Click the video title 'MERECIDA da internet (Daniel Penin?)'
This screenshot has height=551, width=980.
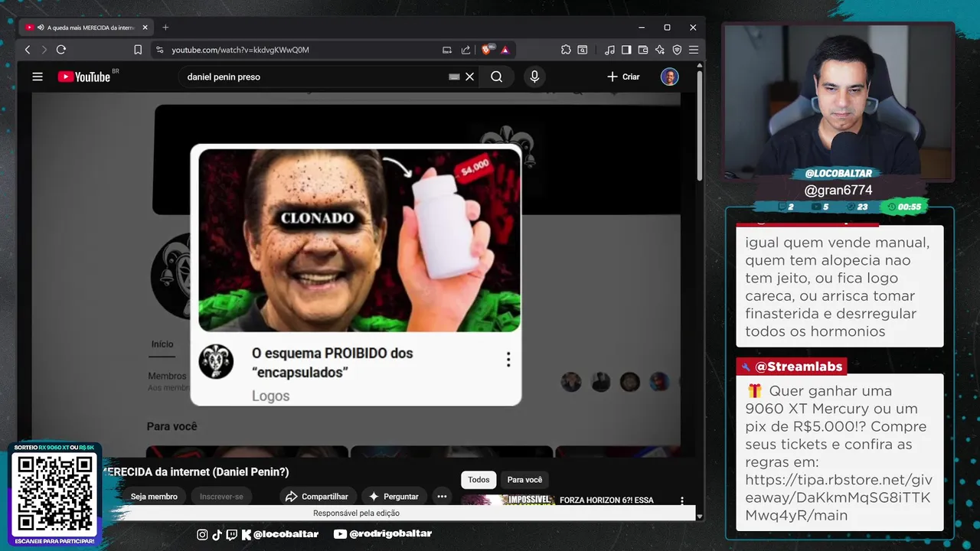tap(196, 472)
